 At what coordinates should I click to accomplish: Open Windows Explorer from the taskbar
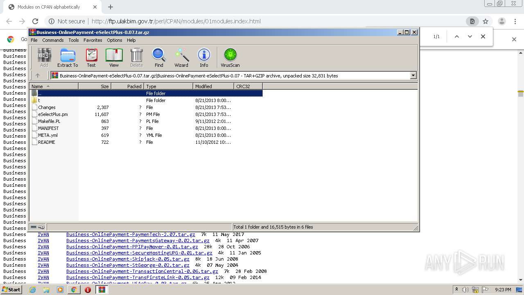(46, 290)
